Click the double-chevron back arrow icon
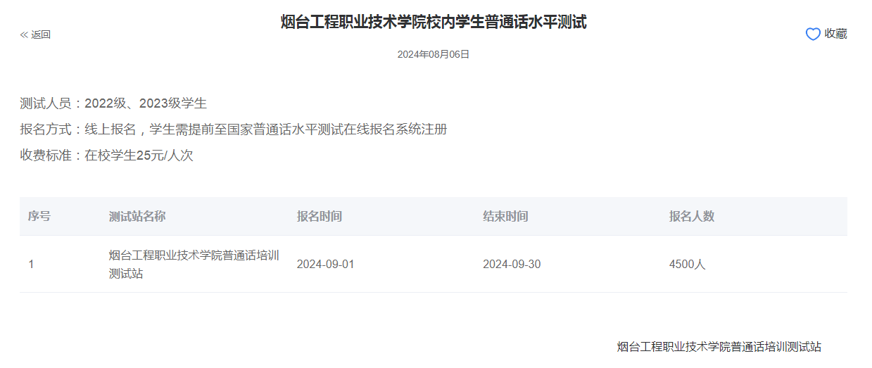This screenshot has height=368, width=872. 24,34
